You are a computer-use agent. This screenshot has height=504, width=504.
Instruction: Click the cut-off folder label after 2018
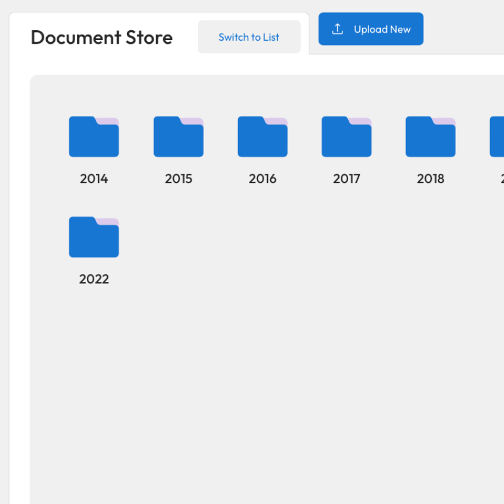pyautogui.click(x=502, y=179)
